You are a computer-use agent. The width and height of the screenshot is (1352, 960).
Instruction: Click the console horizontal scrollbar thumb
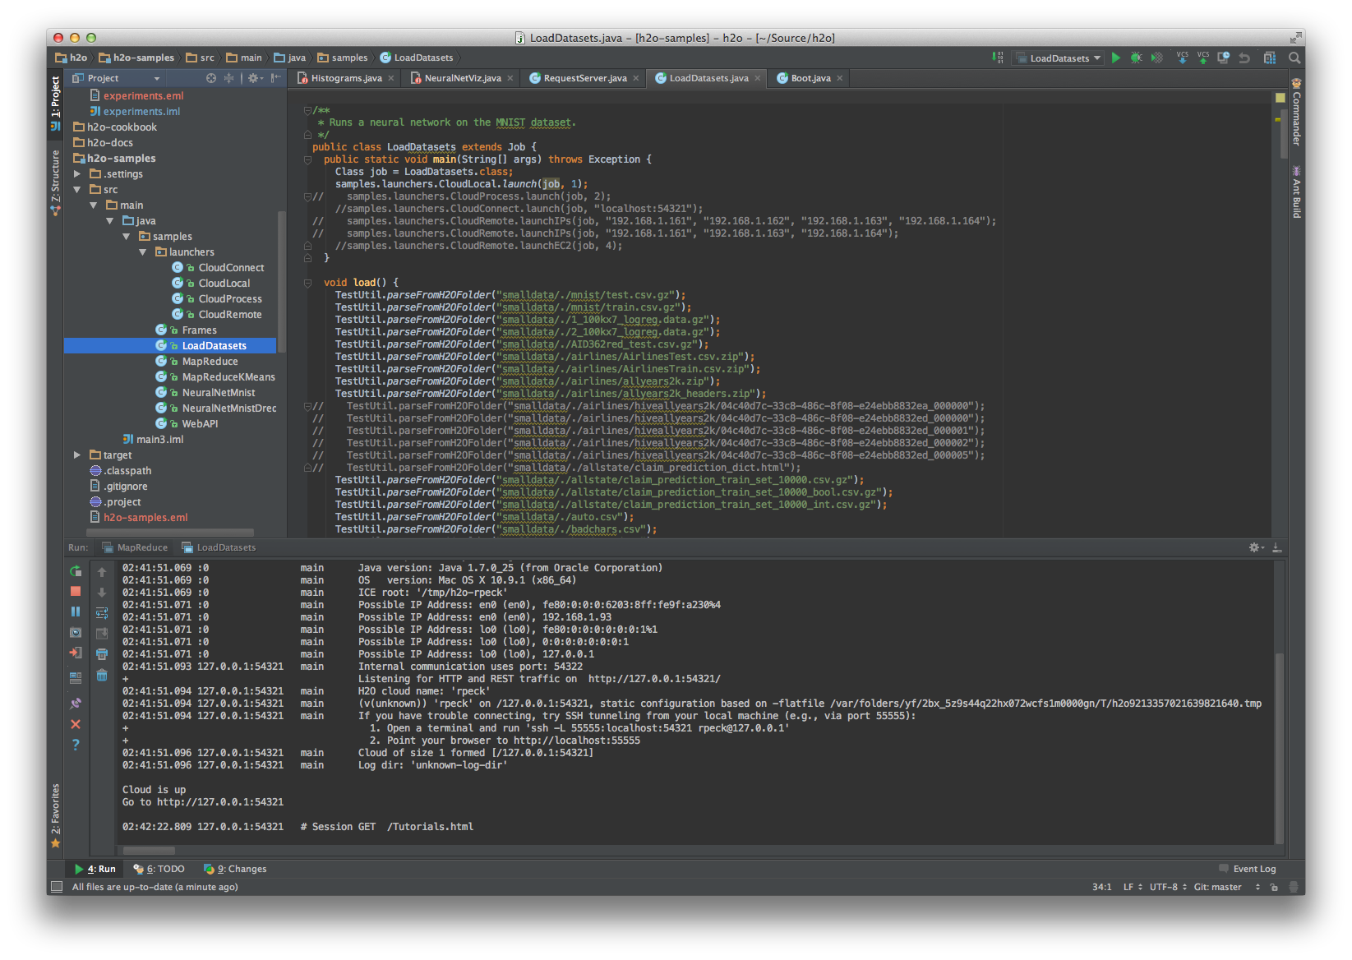[149, 851]
